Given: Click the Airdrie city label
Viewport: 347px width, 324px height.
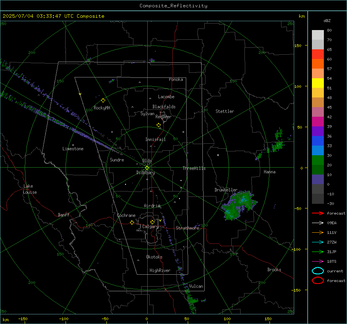Looking at the screenshot, I should (x=152, y=206).
